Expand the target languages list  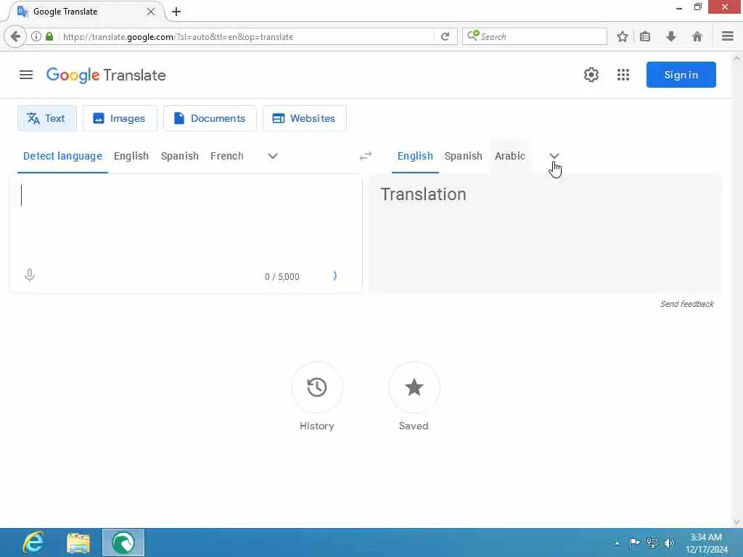tap(554, 156)
